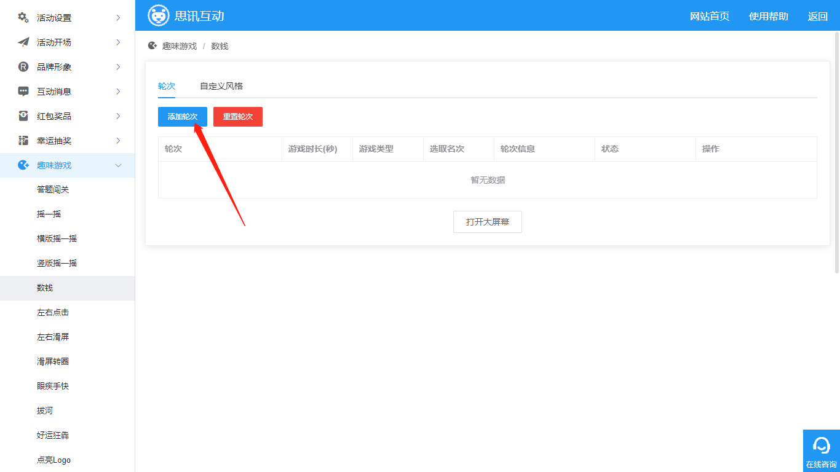Click the 操作 column header
This screenshot has height=472, width=840.
[x=756, y=149]
